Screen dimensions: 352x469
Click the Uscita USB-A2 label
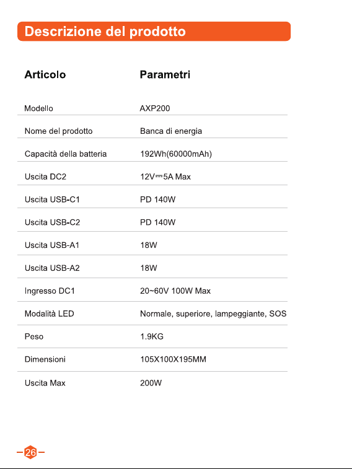[52, 268]
